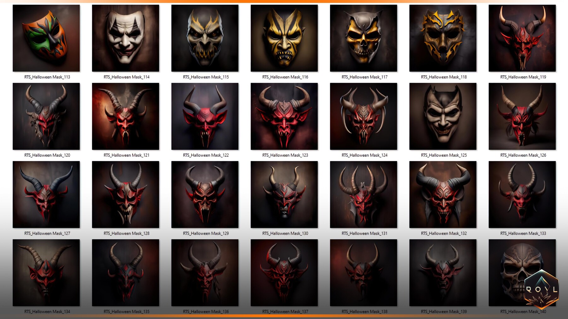Select the red horned devil Mask_119
This screenshot has height=319, width=568.
coord(522,38)
